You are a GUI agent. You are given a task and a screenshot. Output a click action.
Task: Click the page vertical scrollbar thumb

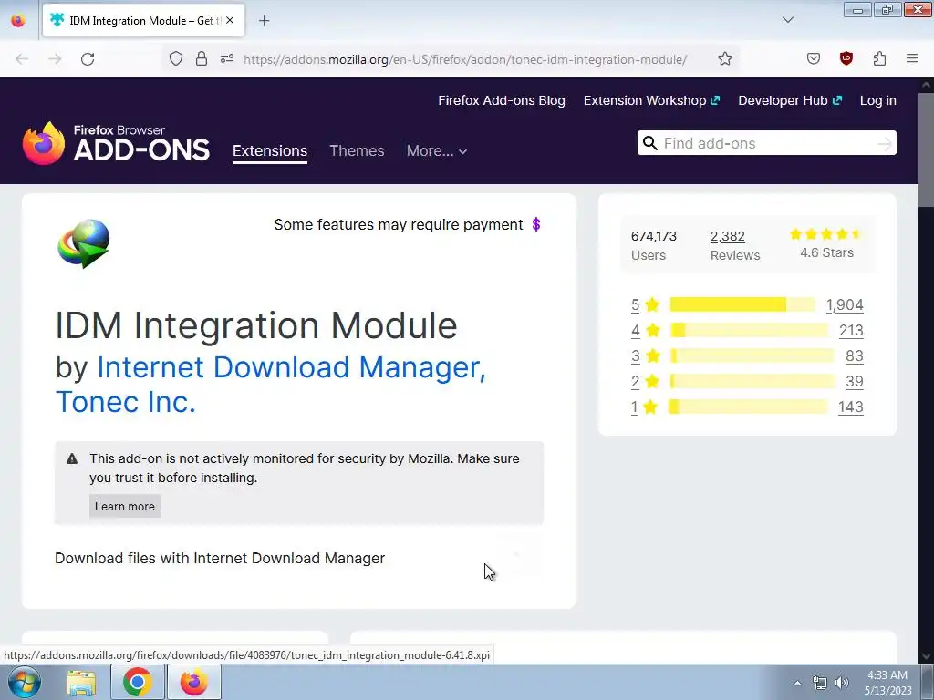tap(926, 150)
